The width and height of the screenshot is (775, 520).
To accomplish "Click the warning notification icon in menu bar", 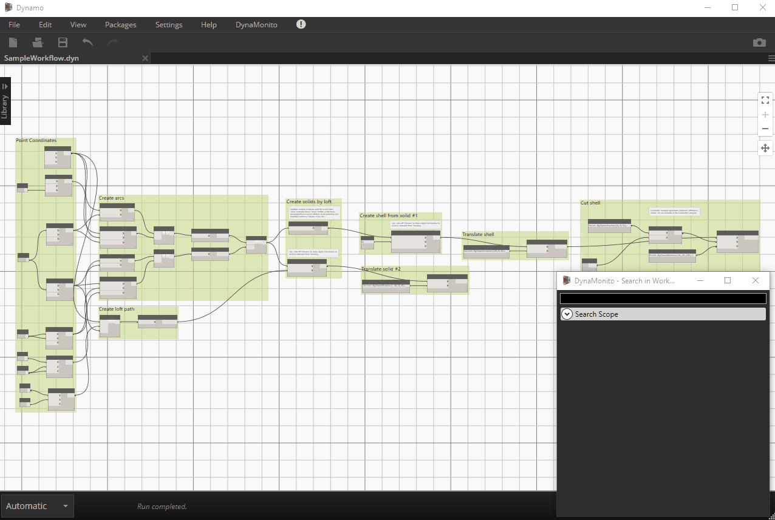I will (x=301, y=24).
